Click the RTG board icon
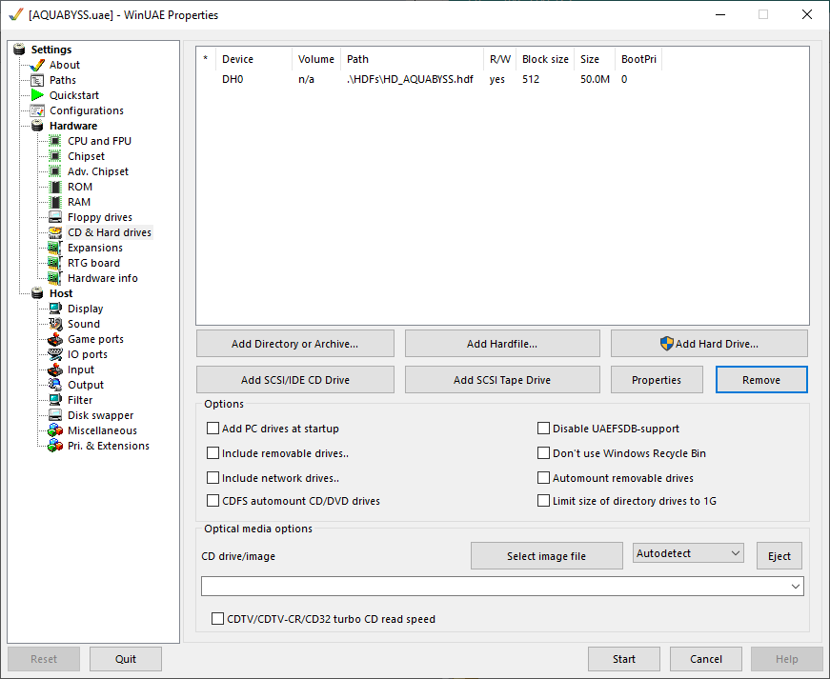Viewport: 830px width, 679px height. 55,263
